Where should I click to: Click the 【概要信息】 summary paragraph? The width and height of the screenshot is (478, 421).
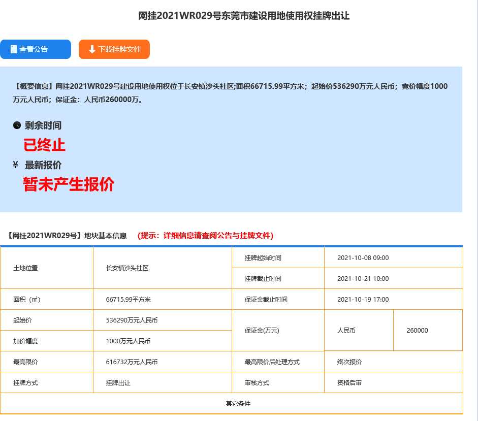pyautogui.click(x=230, y=92)
